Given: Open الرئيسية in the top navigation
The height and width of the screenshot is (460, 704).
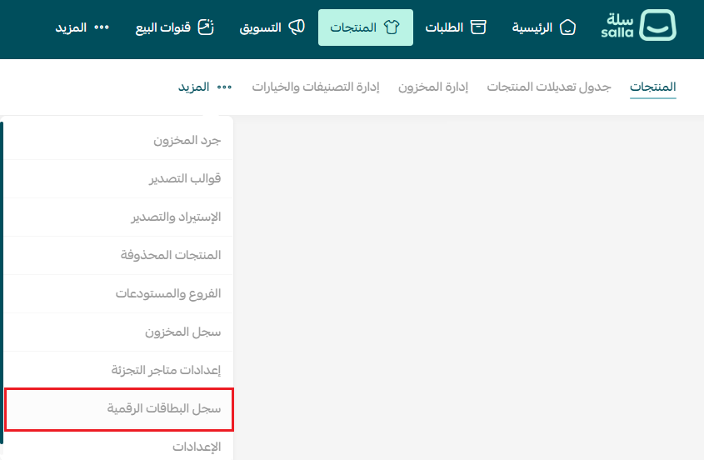Looking at the screenshot, I should [x=544, y=27].
